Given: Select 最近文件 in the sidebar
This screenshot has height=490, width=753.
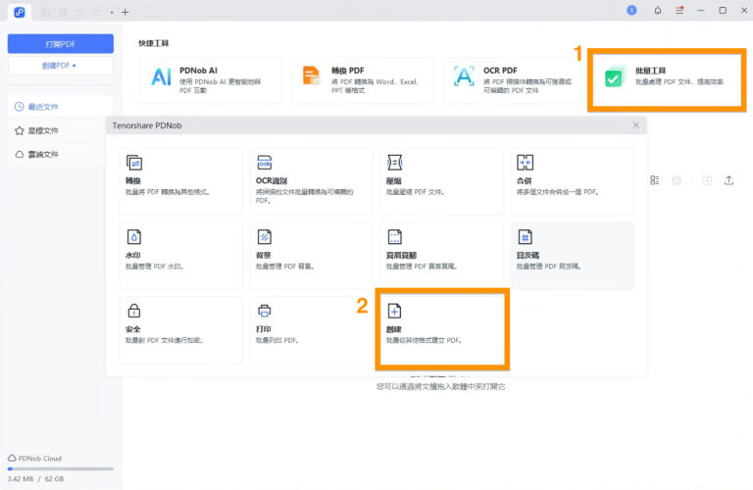Looking at the screenshot, I should coord(61,107).
